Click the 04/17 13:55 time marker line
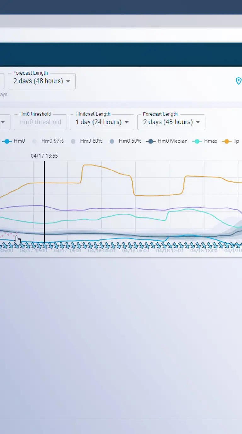 click(44, 196)
